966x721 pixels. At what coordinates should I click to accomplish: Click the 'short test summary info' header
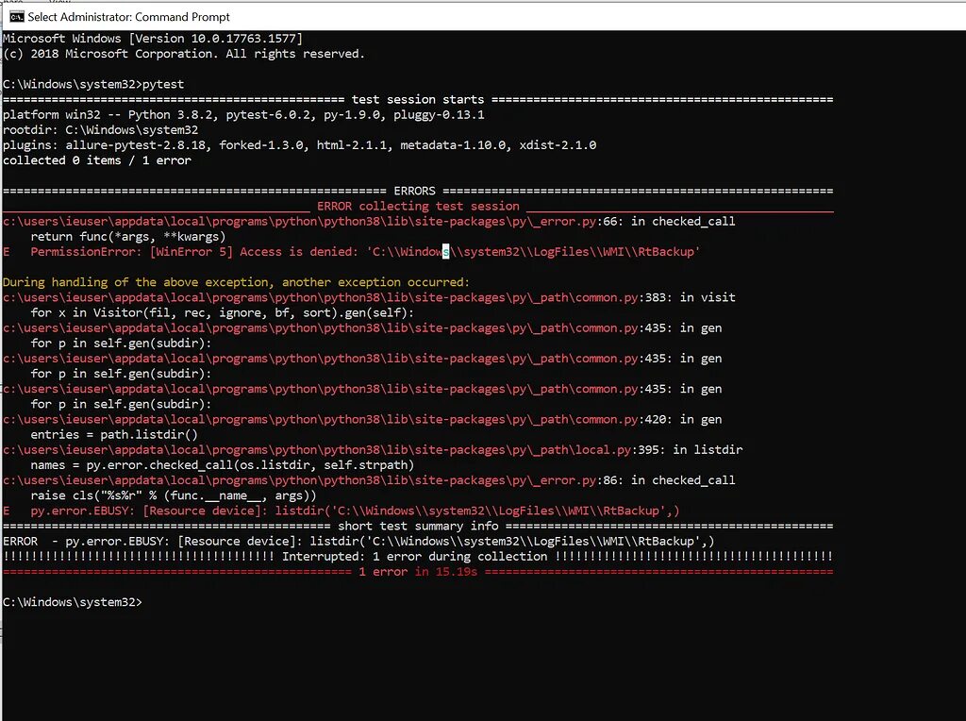[x=418, y=527]
